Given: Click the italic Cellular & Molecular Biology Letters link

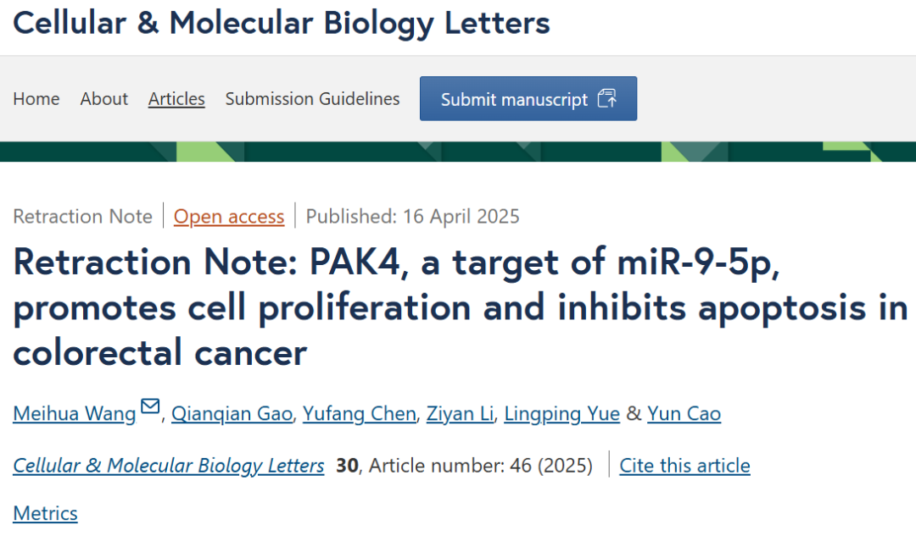Looking at the screenshot, I should point(168,466).
